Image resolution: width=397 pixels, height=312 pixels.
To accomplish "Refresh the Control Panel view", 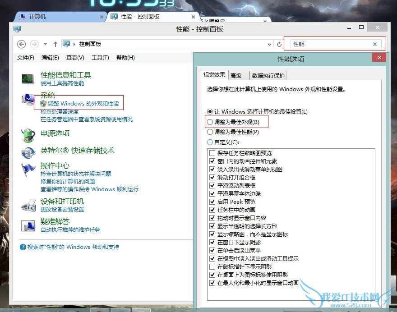I will click(279, 44).
